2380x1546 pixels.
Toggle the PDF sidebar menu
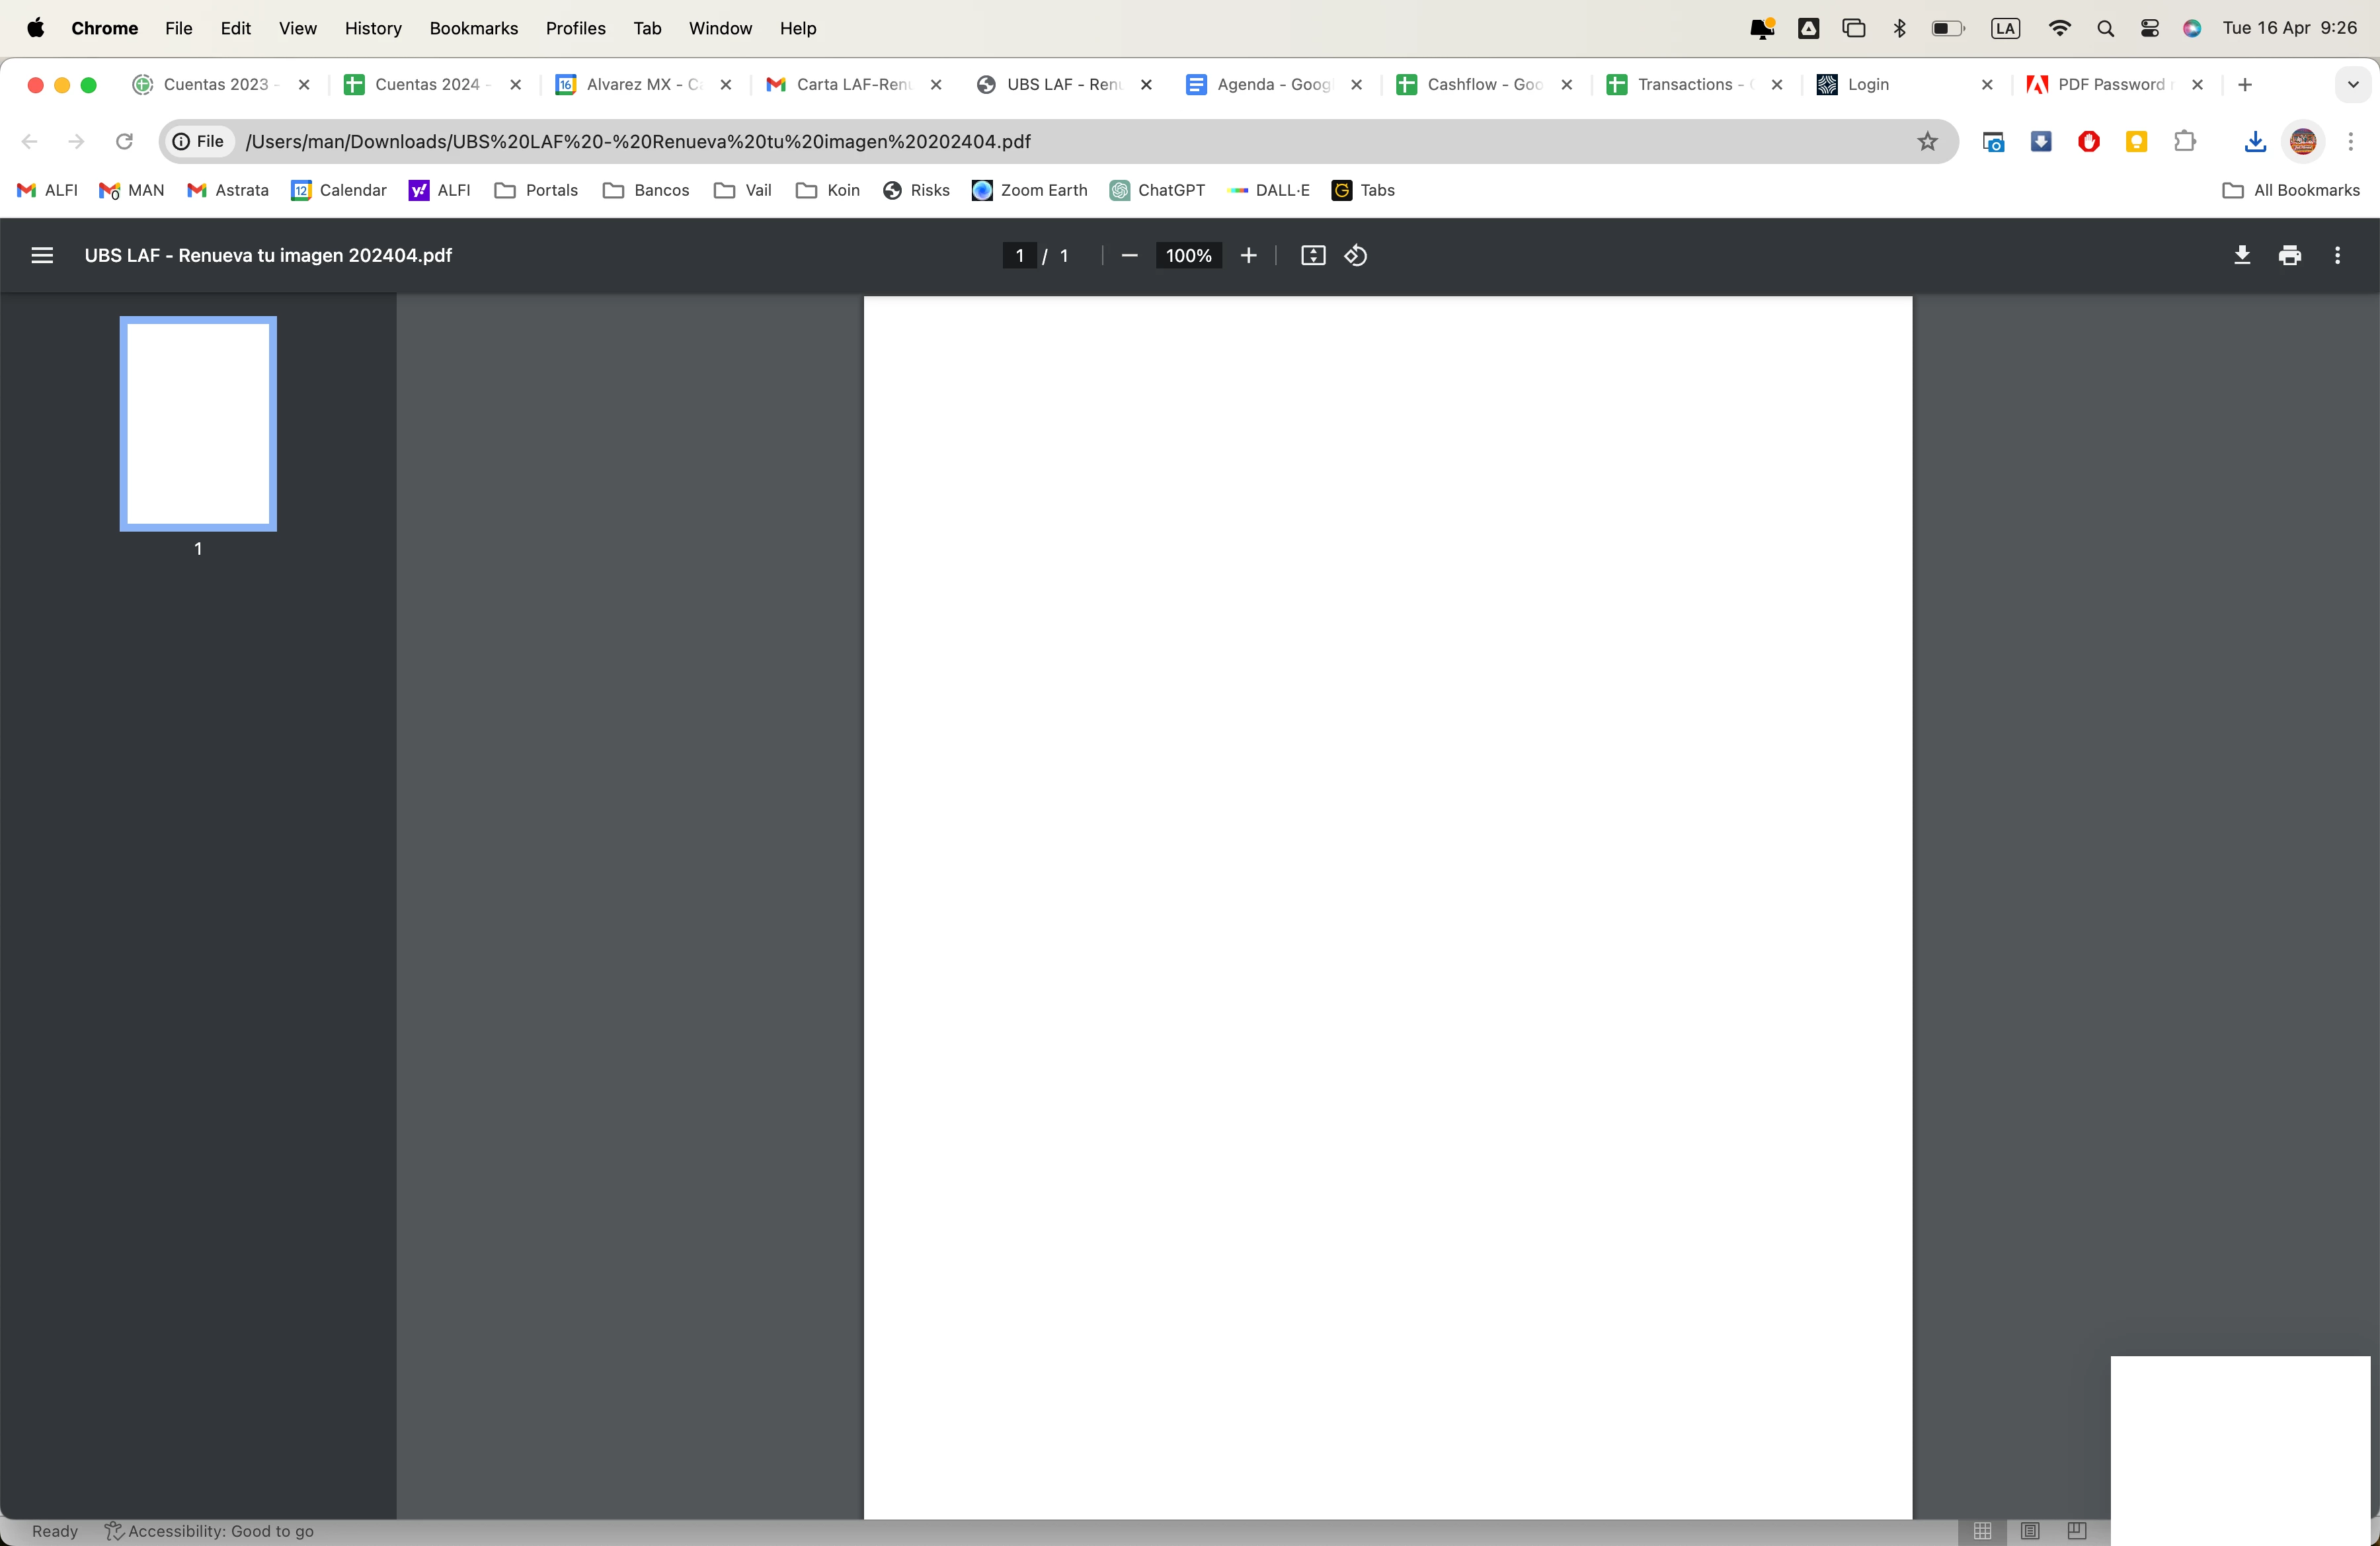[x=42, y=256]
